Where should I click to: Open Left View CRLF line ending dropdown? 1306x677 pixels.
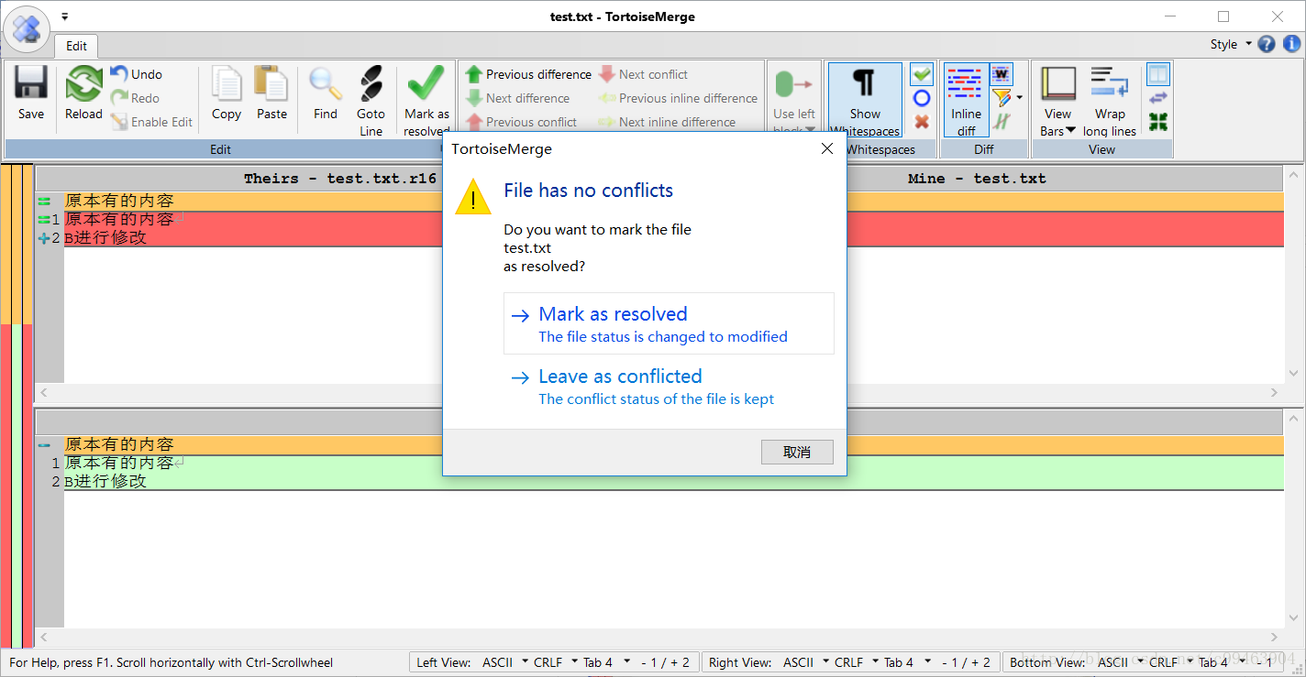(x=556, y=662)
